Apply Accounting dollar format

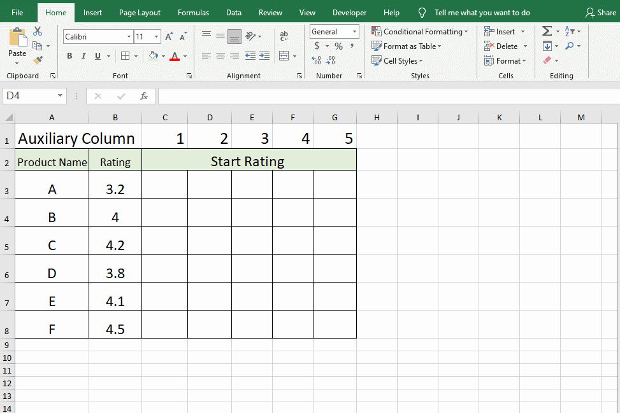click(x=317, y=46)
